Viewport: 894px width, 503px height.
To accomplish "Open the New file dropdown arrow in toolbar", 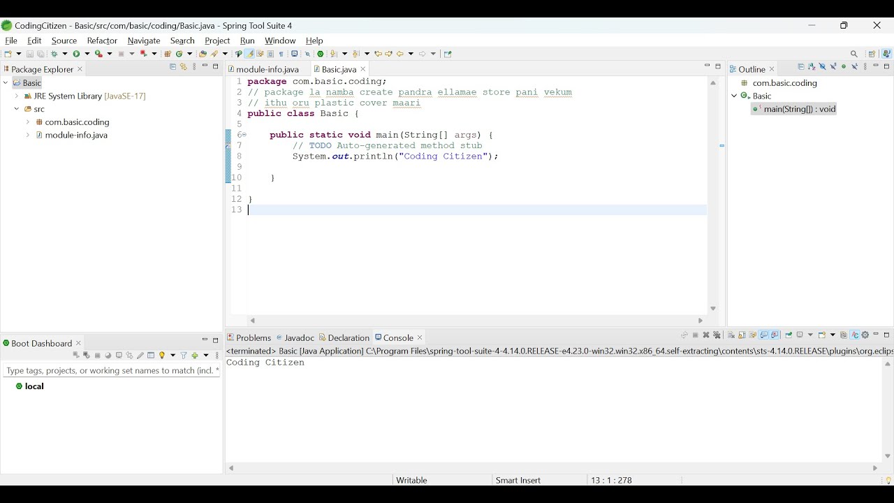I will [19, 54].
